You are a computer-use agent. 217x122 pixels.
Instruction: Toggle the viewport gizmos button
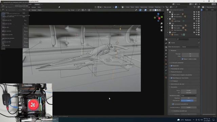(140, 10)
